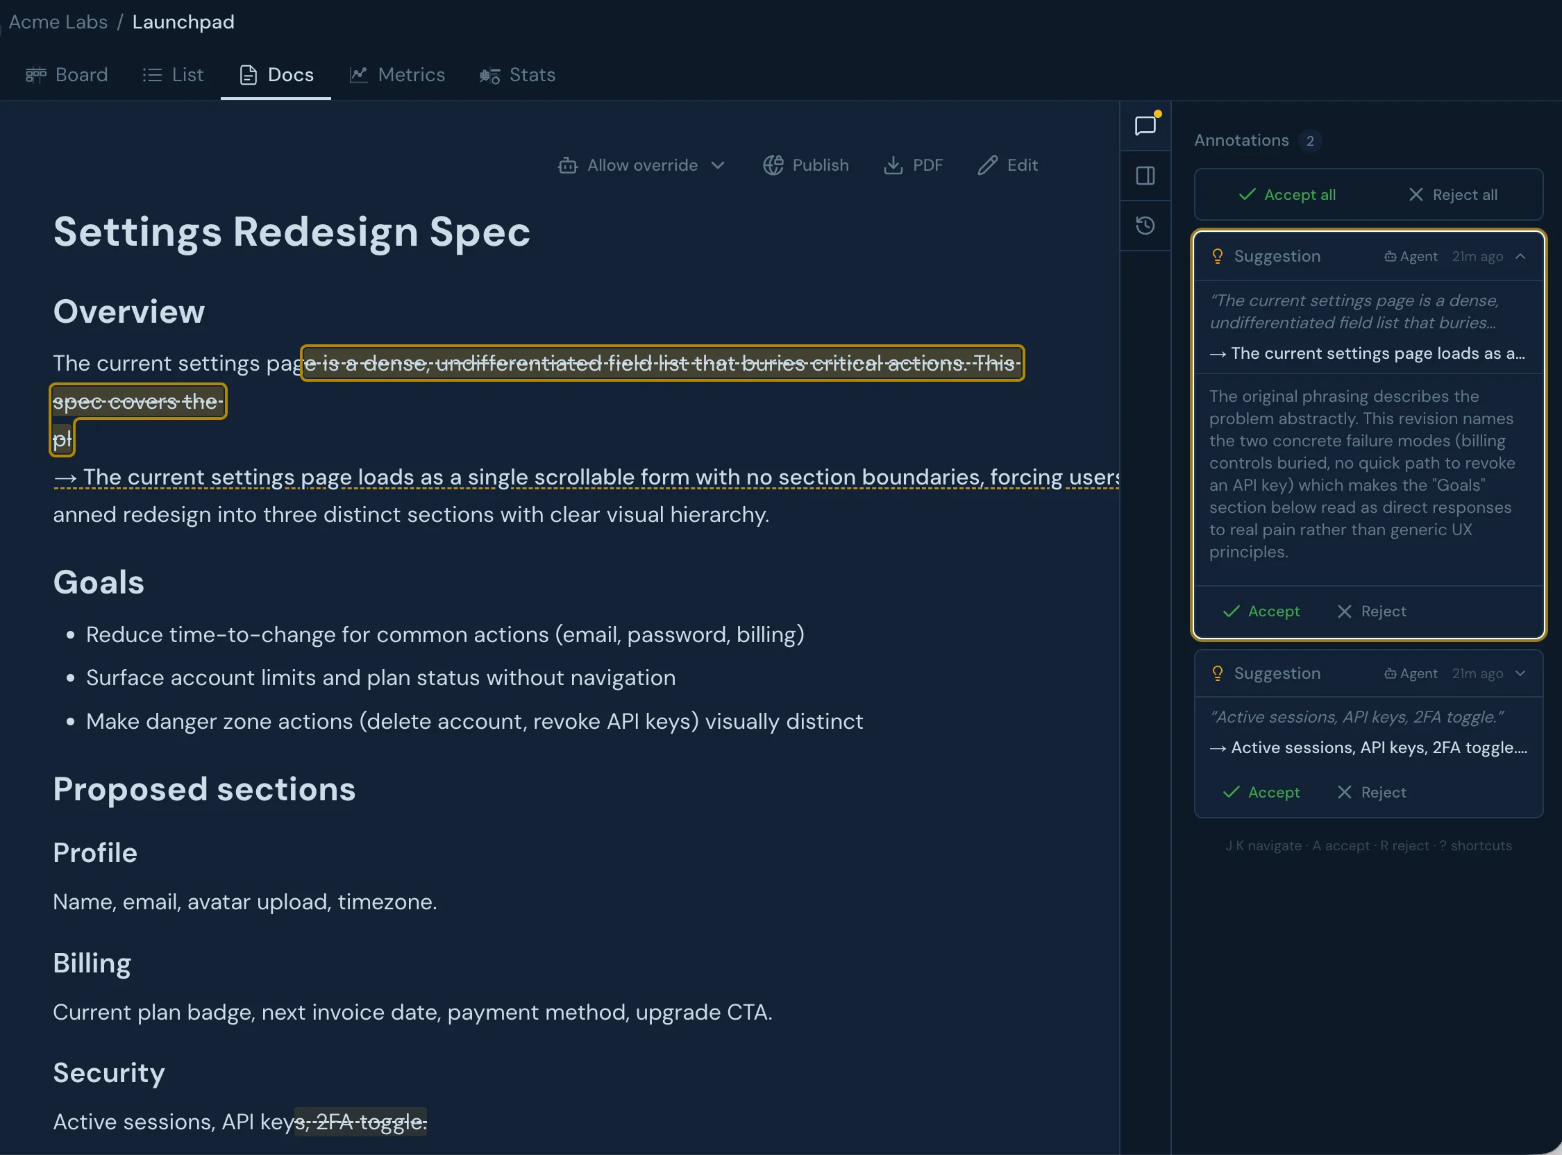The image size is (1562, 1155).
Task: Reject the 2FA toggle suggestion
Action: (x=1370, y=793)
